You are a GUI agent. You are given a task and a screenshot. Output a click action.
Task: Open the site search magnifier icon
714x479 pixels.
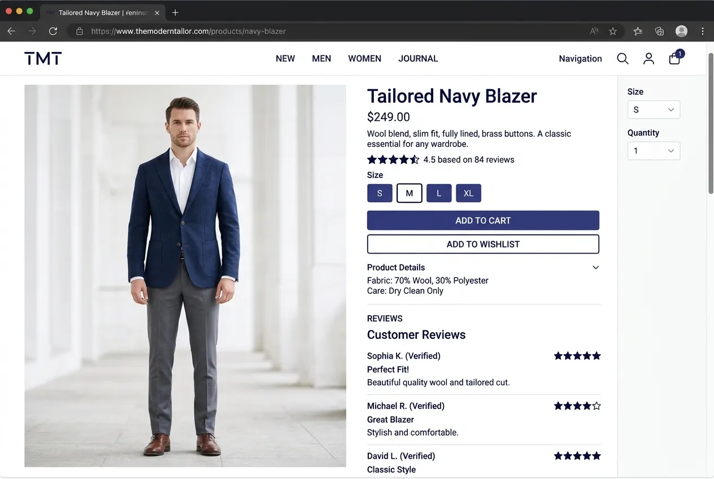[622, 59]
